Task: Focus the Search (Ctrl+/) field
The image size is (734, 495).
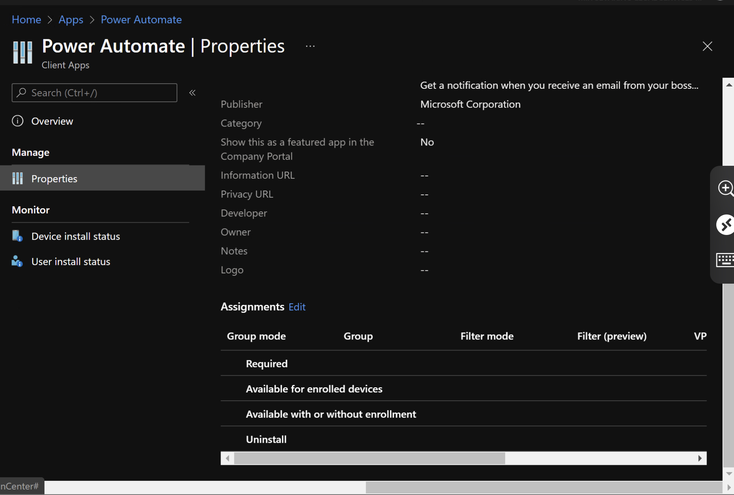Action: point(94,93)
